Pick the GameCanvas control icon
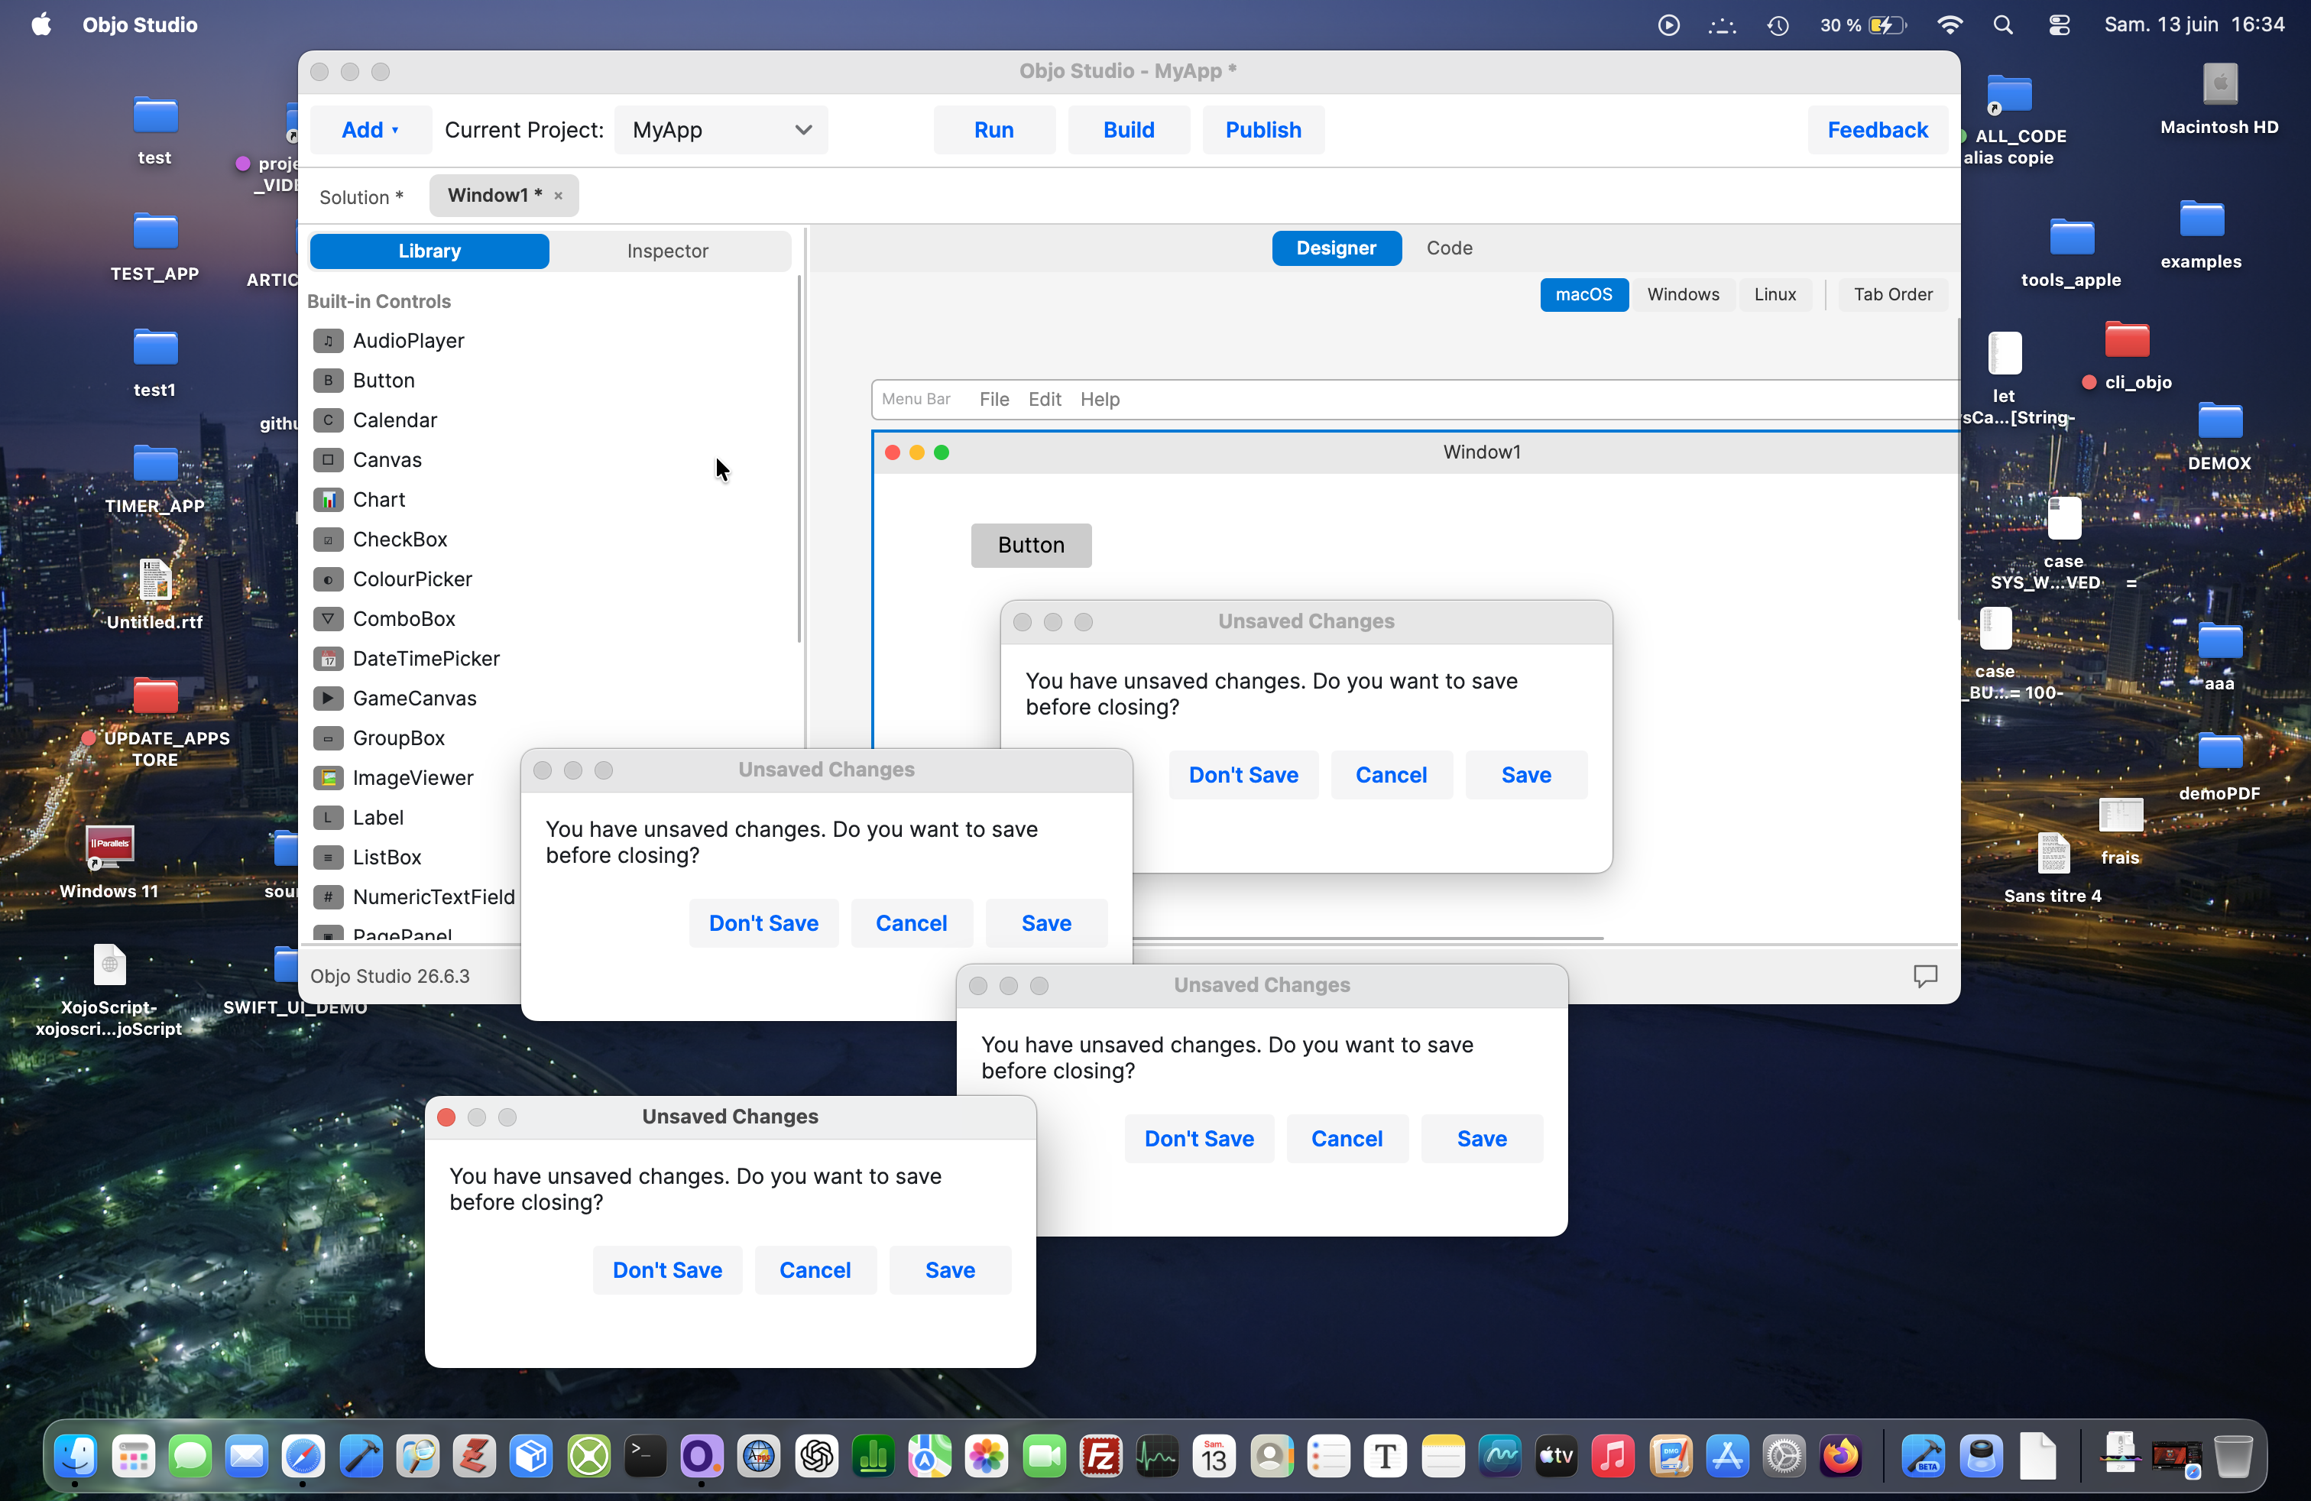 pos(328,699)
